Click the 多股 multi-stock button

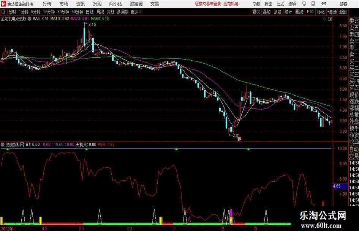click(277, 12)
